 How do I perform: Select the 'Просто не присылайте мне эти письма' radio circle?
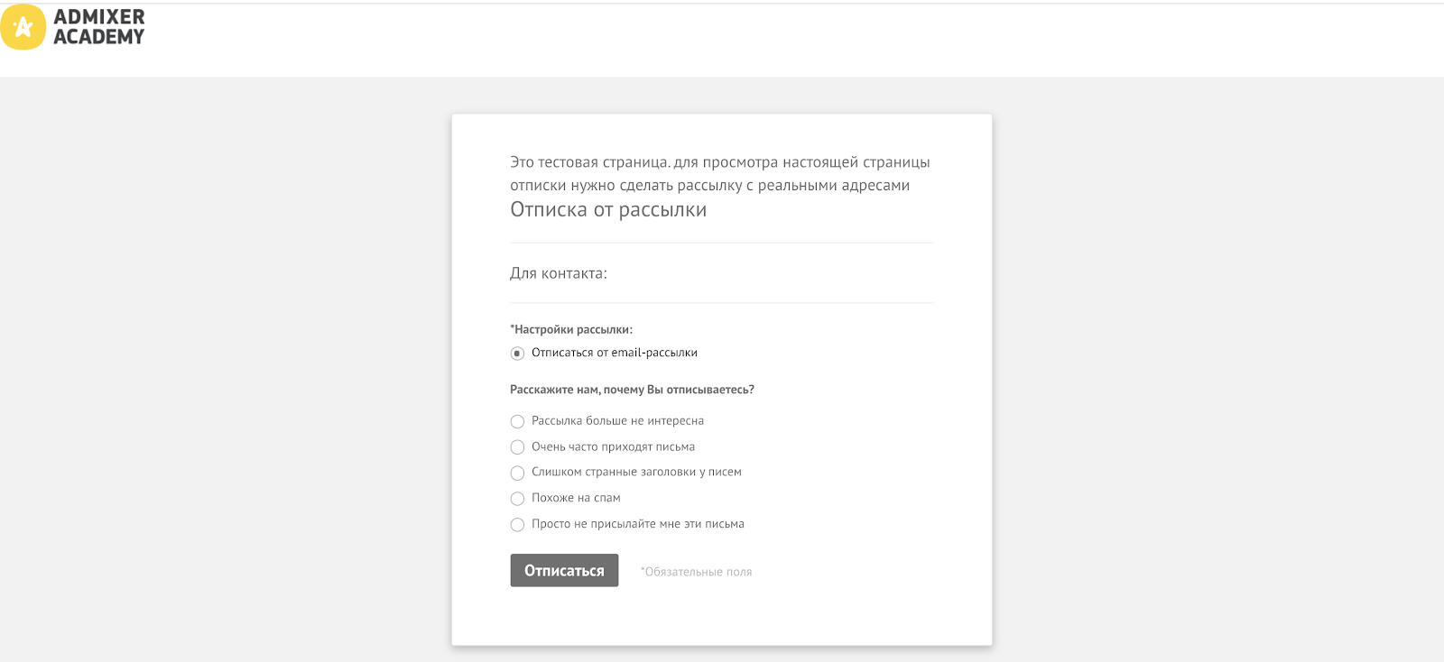[517, 525]
